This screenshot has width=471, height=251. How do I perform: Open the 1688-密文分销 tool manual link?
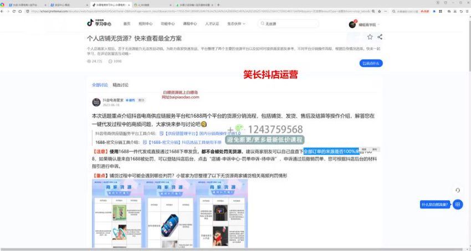182,142
